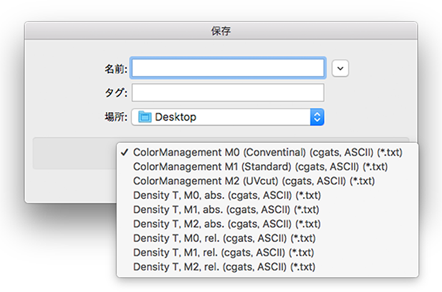Select ColorManagement M1 (Standard) format

(x=267, y=167)
